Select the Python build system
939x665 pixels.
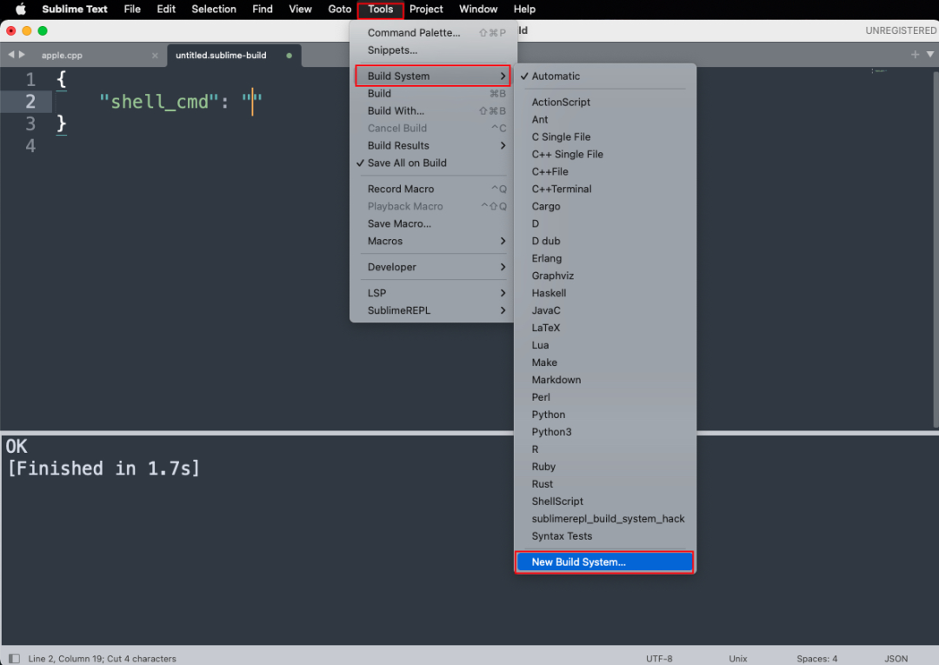point(605,414)
